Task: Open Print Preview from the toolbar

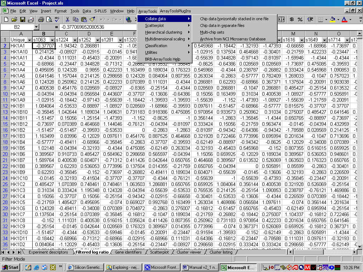Action: point(49,19)
